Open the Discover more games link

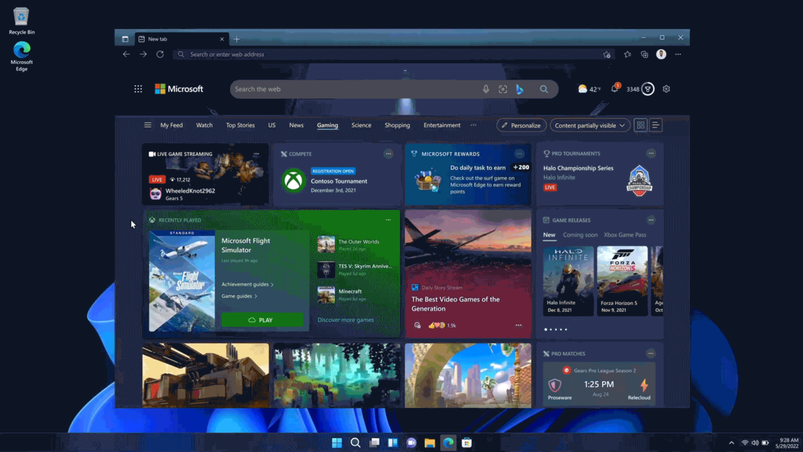click(345, 319)
